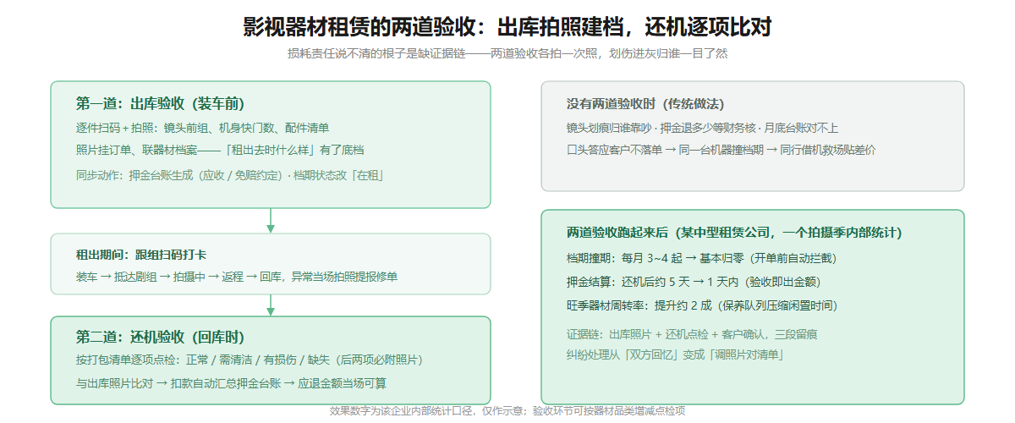
Task: Select the line '同步动作：押金台账生成'
Action: (232, 176)
